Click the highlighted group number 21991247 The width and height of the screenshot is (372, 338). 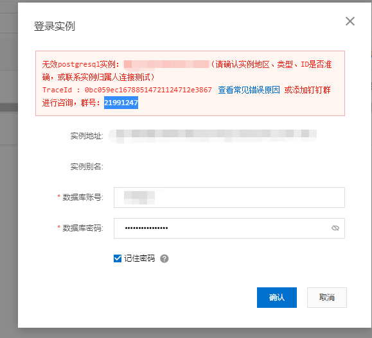(121, 103)
